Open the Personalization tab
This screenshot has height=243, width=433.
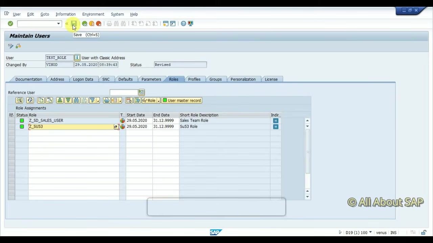tap(243, 79)
